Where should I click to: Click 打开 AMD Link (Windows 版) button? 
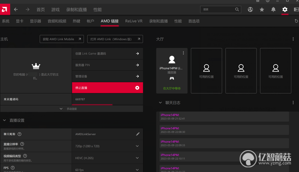[115, 39]
